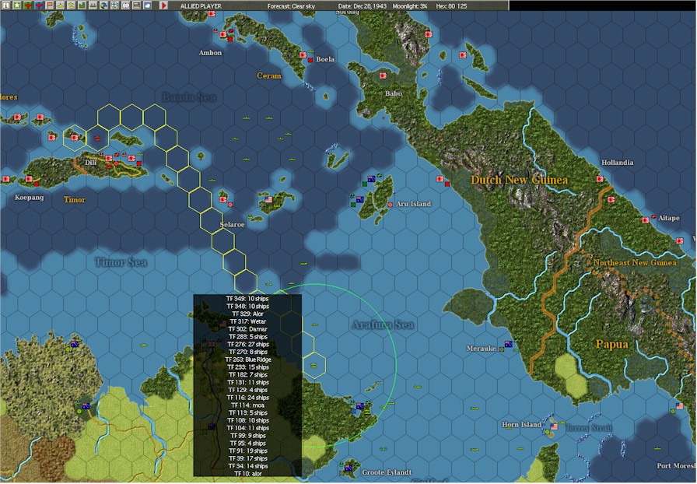The height and width of the screenshot is (484, 697).
Task: Select TF 116: 24 ships entry
Action: click(247, 398)
